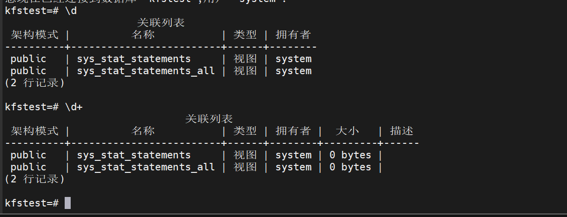Screen dimensions: 567x217
Task: Click the blinking cursor block at the prompt
Action: [x=68, y=203]
